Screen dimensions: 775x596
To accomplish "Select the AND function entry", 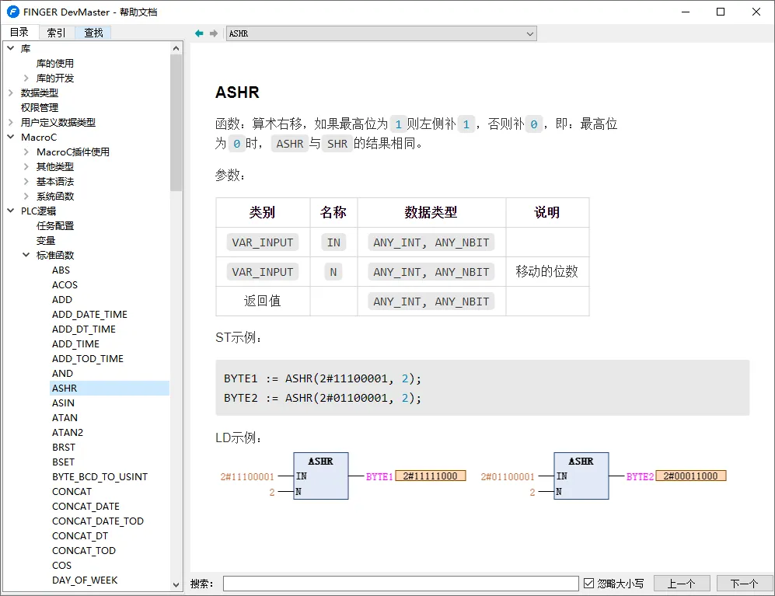I will [62, 374].
